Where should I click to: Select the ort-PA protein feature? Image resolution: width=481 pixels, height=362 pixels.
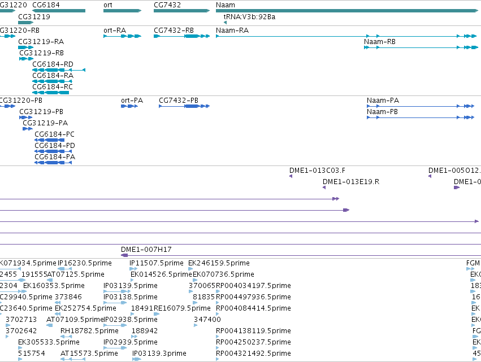pyautogui.click(x=129, y=106)
